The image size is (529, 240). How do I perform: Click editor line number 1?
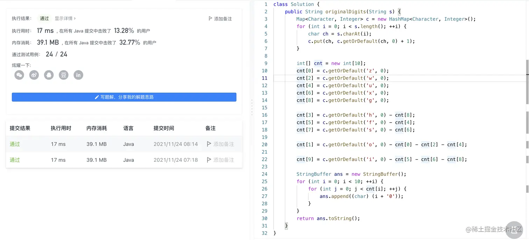[x=266, y=4]
